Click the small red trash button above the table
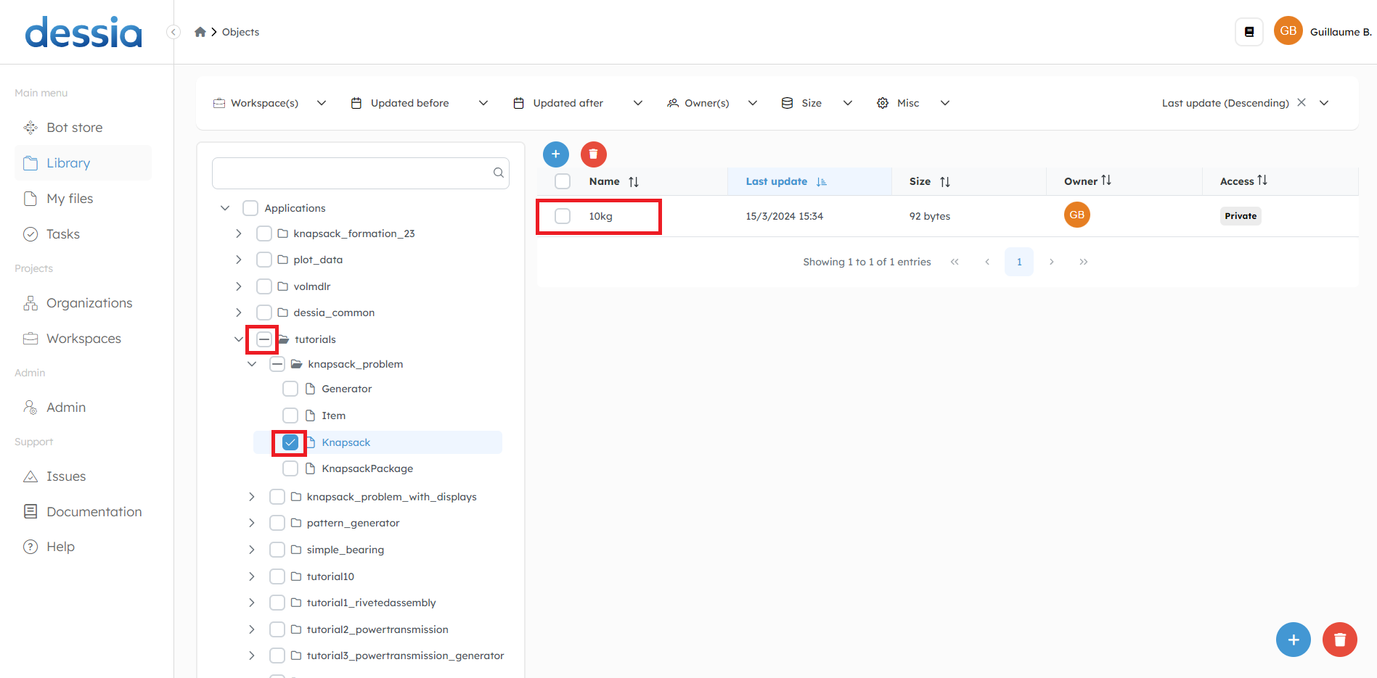 [x=594, y=154]
